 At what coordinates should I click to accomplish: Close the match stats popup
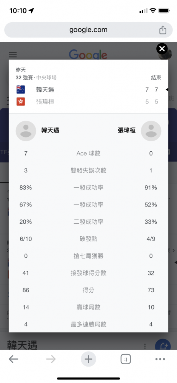click(162, 49)
